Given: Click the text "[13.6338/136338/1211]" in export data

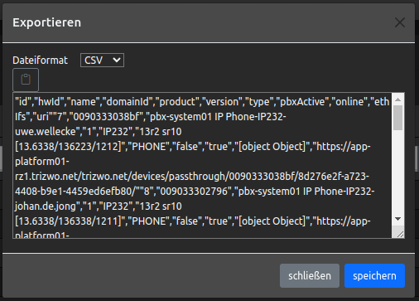Looking at the screenshot, I should point(68,221).
